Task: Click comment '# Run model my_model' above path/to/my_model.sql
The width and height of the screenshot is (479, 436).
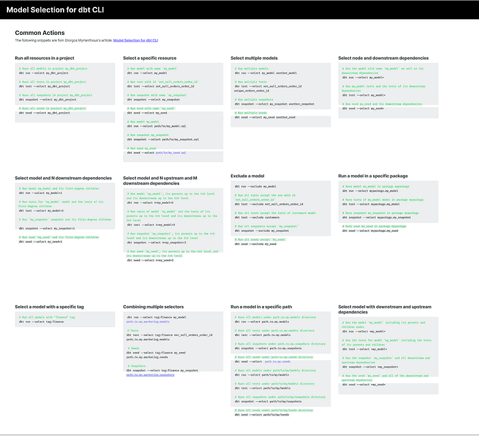Action: coord(143,122)
